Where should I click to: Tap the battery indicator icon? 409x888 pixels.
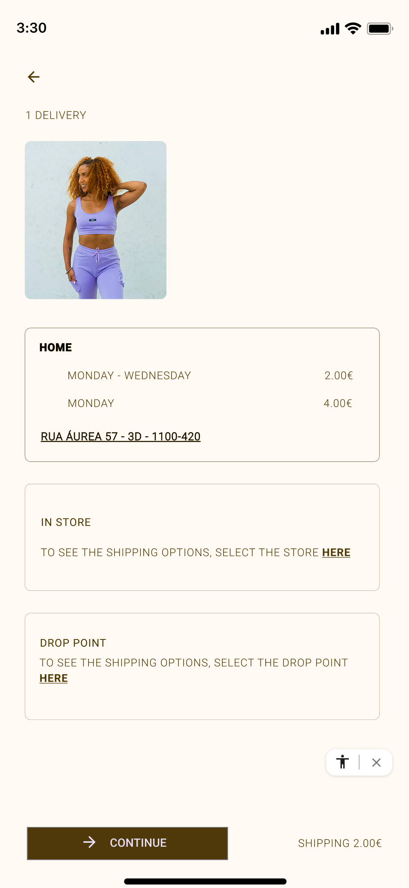click(380, 29)
